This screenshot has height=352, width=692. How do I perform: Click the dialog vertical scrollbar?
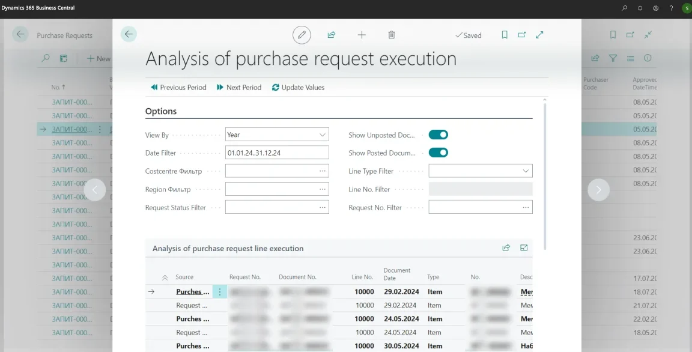pyautogui.click(x=545, y=174)
